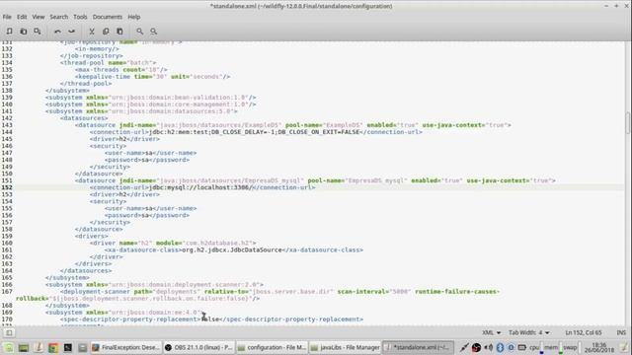This screenshot has width=632, height=355.
Task: Click the user-name sa text on line 155
Action: click(x=148, y=208)
